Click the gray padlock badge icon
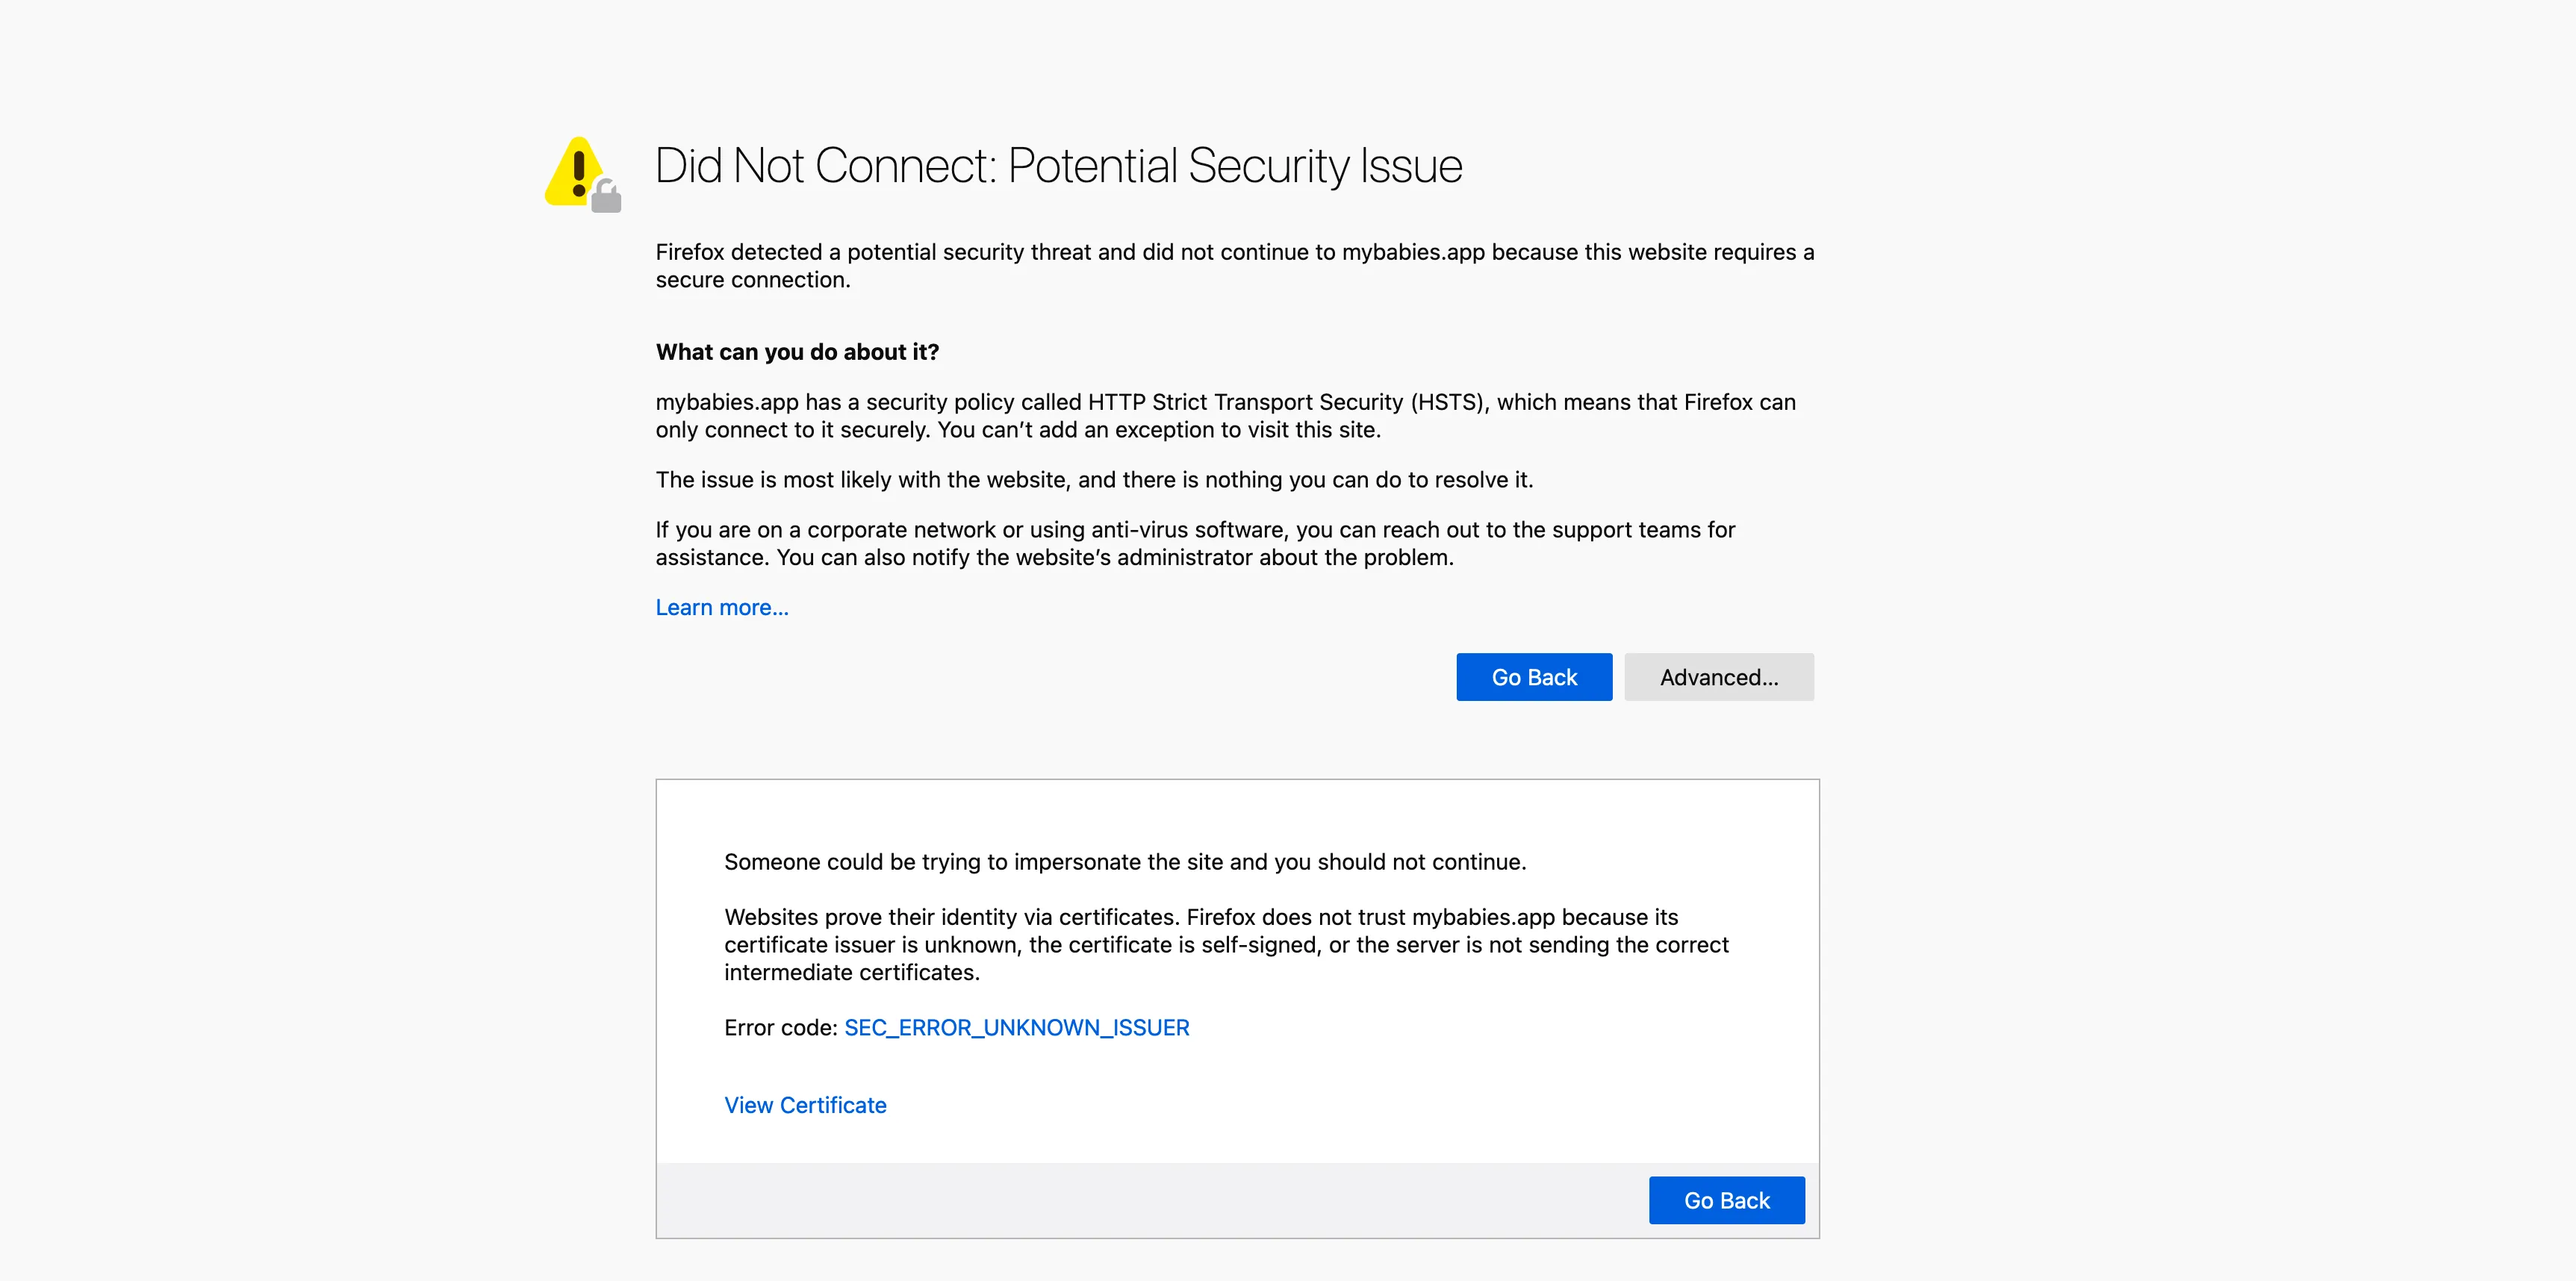 (606, 196)
